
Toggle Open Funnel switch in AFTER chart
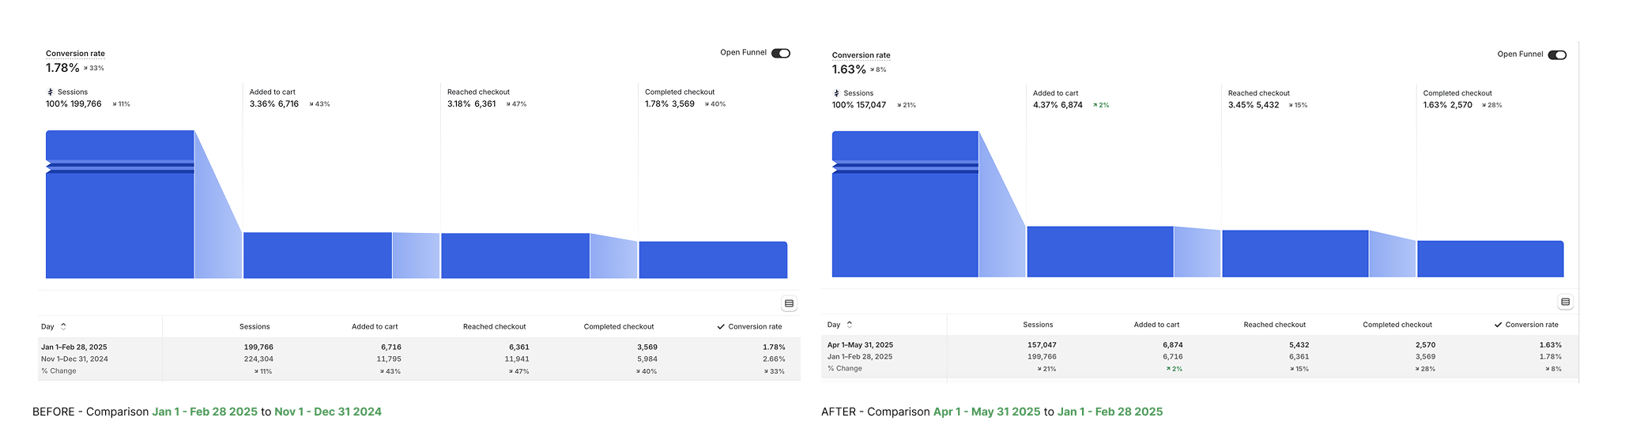pyautogui.click(x=1556, y=55)
